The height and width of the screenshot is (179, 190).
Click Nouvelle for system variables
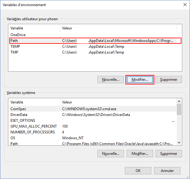[111, 154]
